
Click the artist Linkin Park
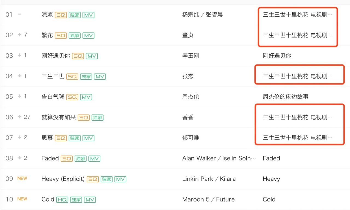(197, 179)
